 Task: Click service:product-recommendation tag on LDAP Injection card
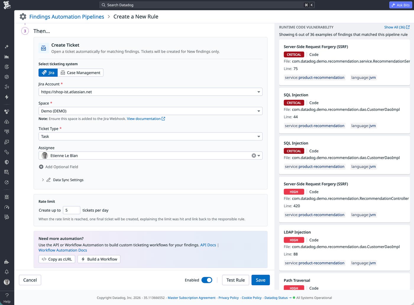pyautogui.click(x=315, y=263)
